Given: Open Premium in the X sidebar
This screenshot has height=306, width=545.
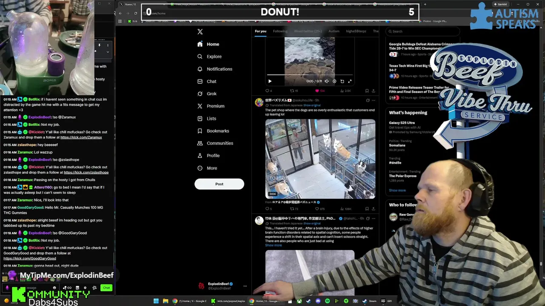Looking at the screenshot, I should (211, 106).
